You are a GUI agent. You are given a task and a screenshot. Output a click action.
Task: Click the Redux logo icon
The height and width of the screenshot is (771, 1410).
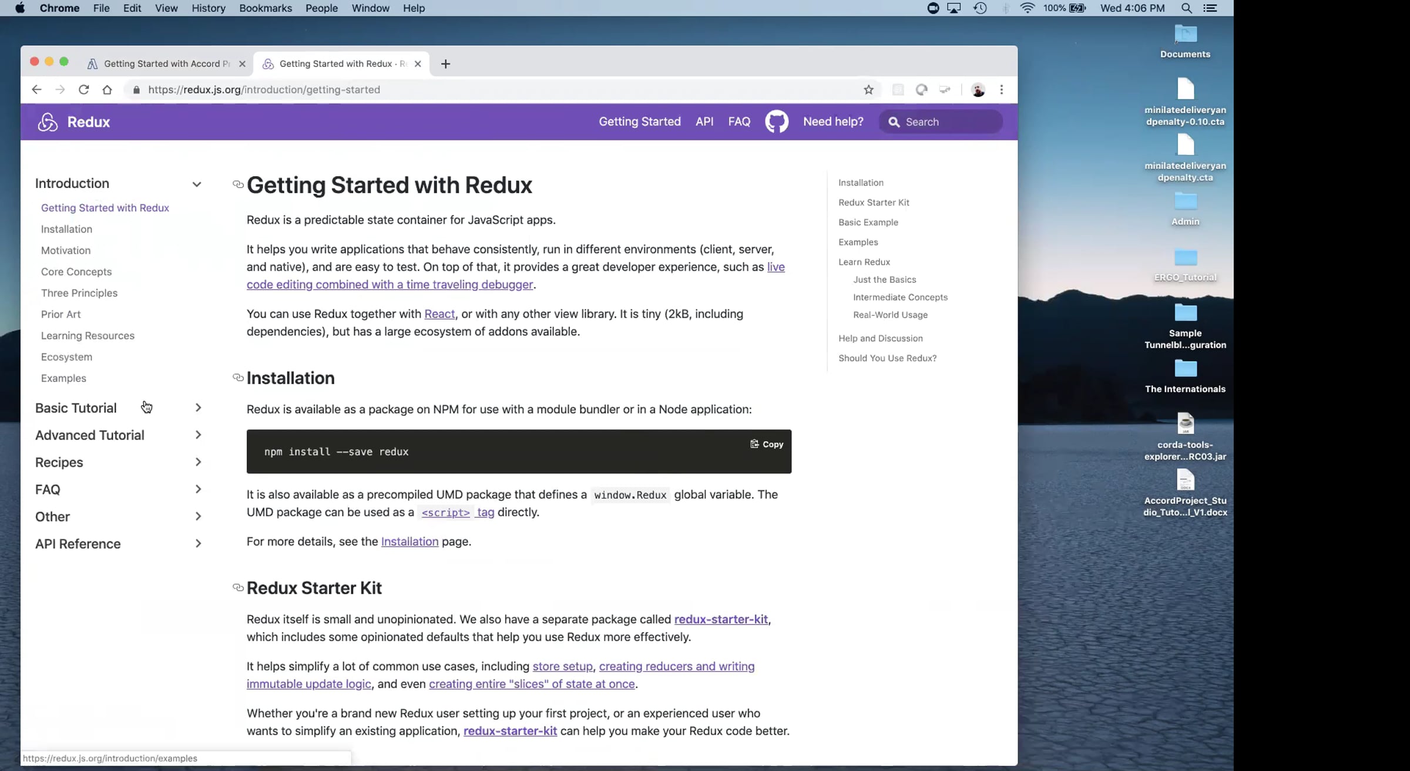48,122
